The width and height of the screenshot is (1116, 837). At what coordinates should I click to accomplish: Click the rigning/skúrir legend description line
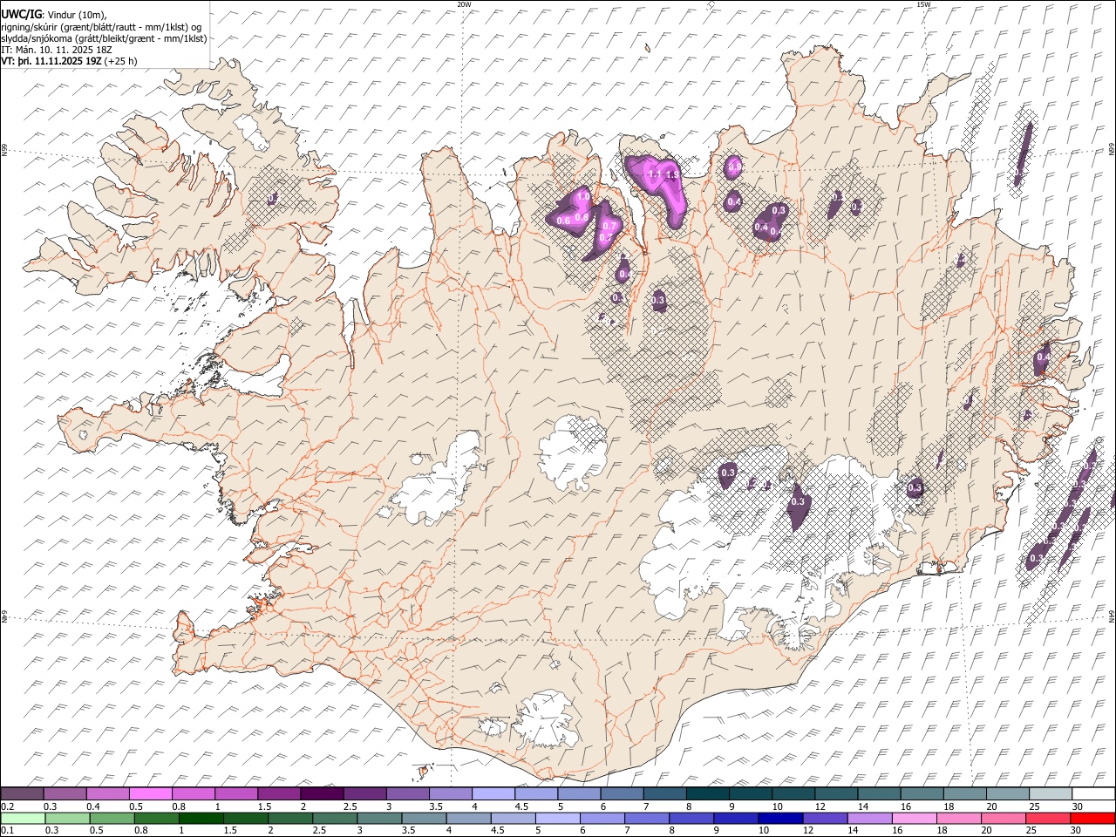pyautogui.click(x=101, y=27)
